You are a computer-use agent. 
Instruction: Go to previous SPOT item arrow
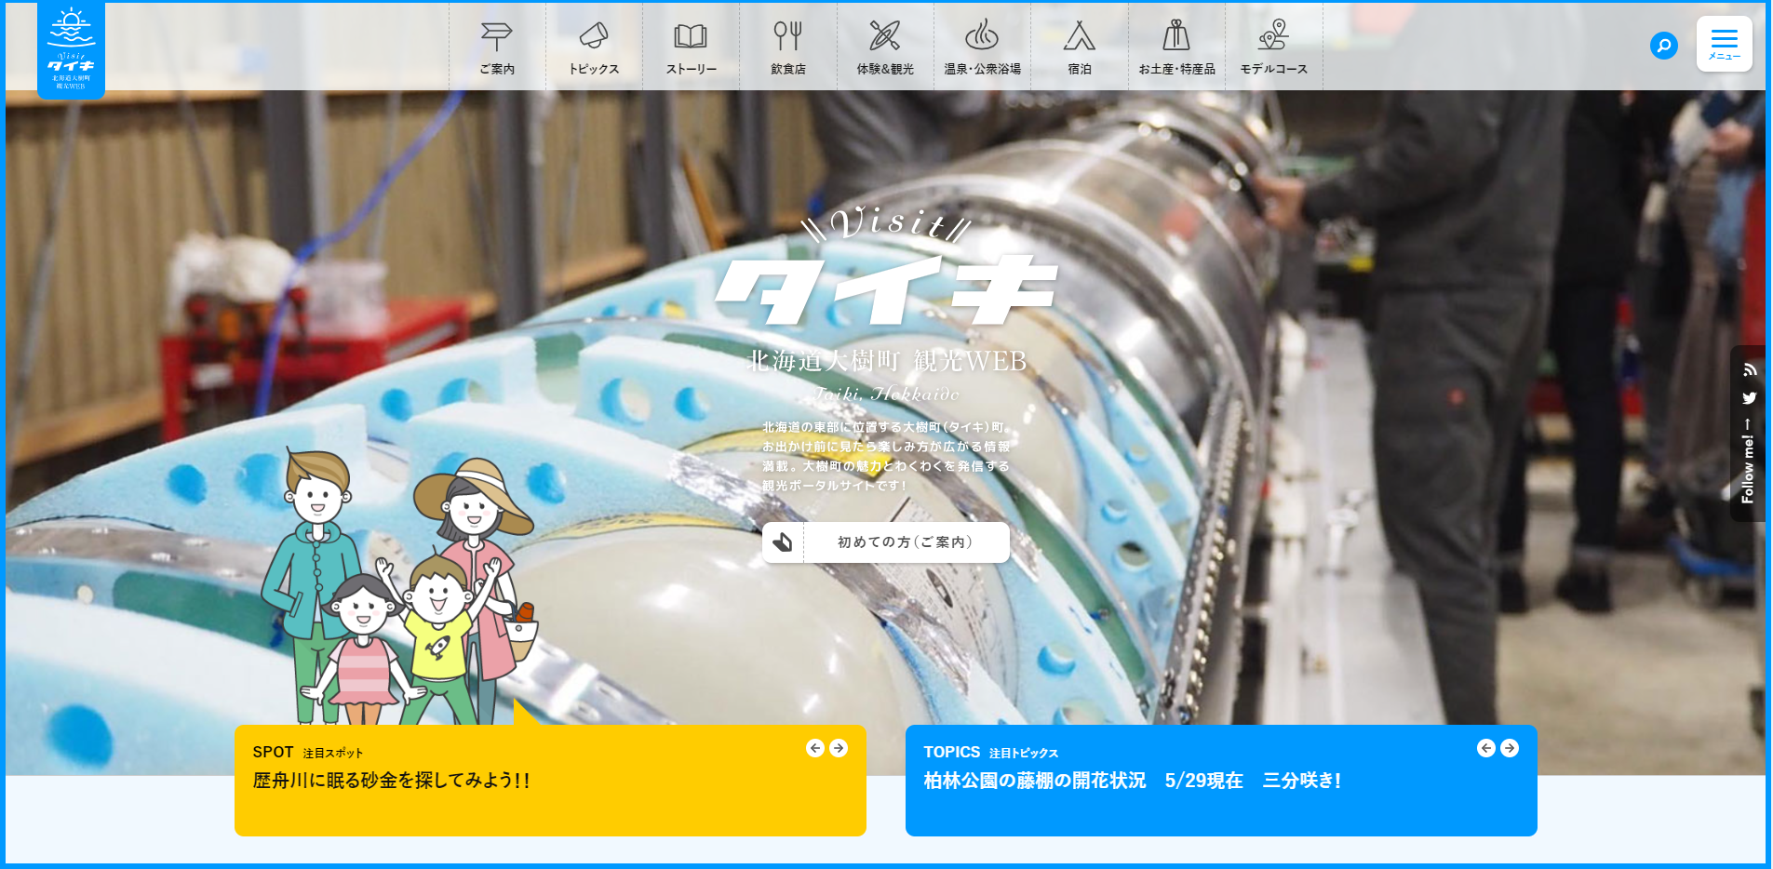(815, 748)
